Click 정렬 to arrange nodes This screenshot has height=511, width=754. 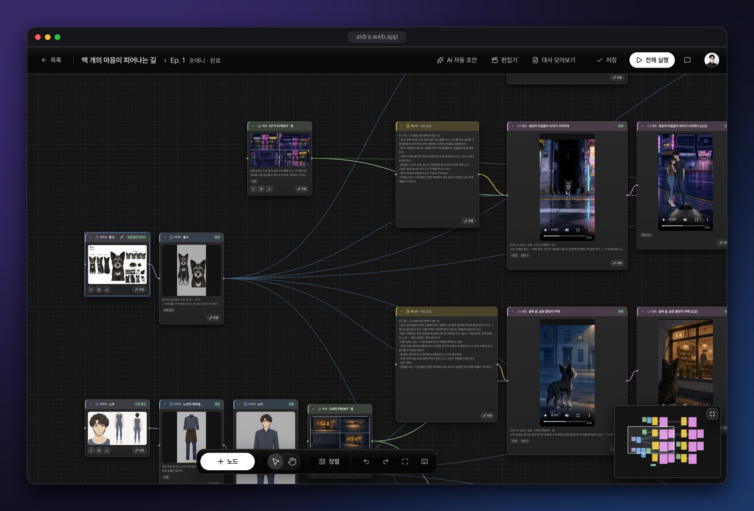click(329, 462)
